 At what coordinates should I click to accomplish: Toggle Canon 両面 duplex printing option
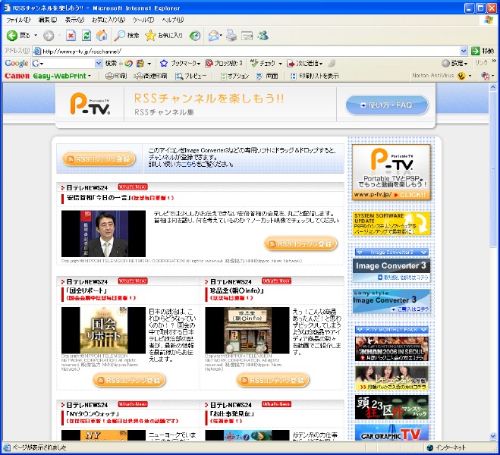[x=266, y=76]
